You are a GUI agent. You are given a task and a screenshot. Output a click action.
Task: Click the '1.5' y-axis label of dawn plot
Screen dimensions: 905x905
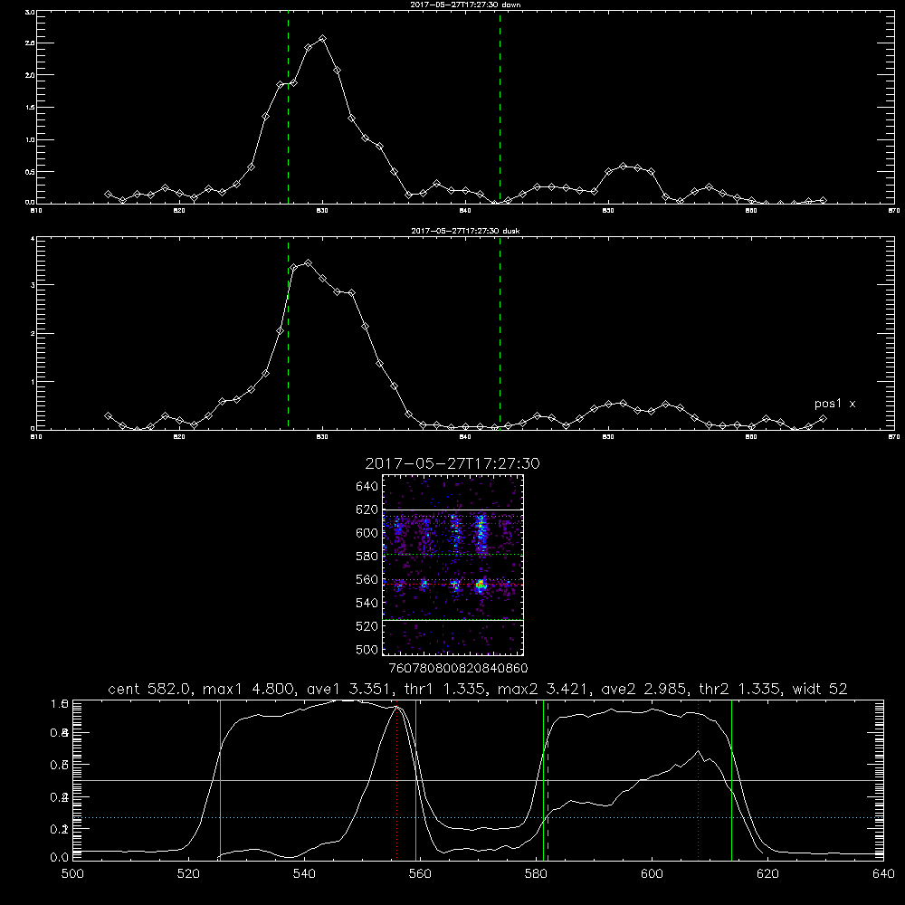(30, 108)
